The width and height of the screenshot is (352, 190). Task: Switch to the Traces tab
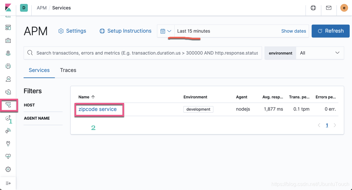[x=68, y=70]
